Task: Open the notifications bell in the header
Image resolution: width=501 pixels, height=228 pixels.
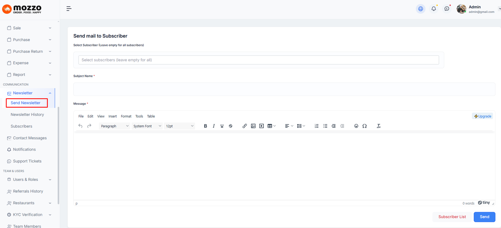Action: [434, 9]
